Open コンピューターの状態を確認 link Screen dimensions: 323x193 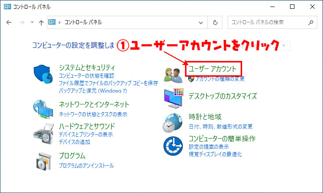click(87, 75)
